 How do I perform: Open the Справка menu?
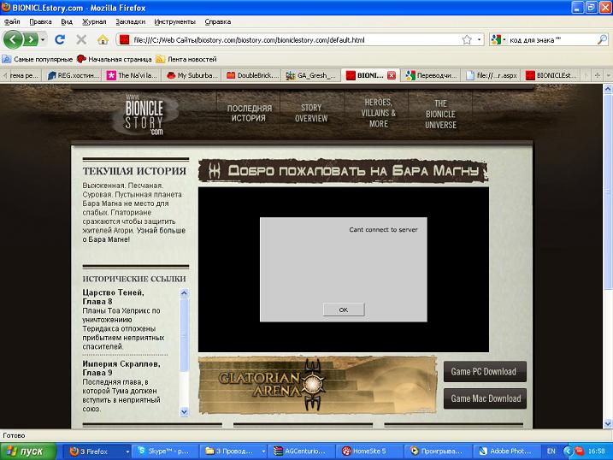click(218, 21)
